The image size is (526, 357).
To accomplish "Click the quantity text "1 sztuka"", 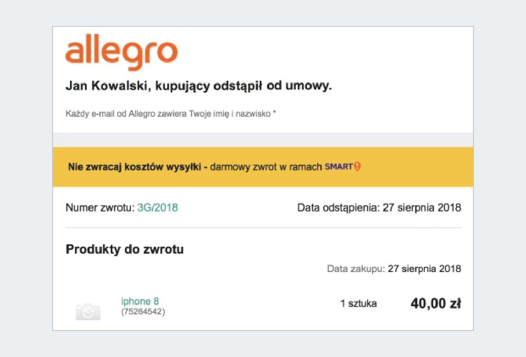I will click(x=359, y=304).
